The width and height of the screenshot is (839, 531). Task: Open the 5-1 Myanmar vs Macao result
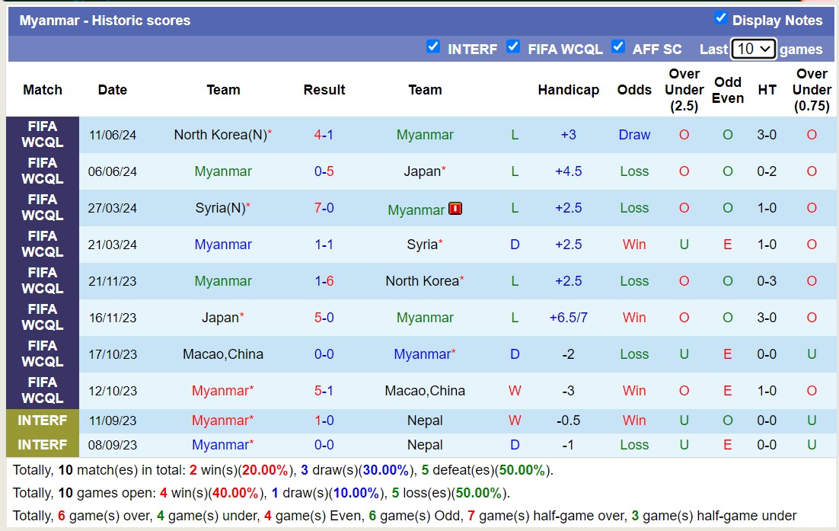point(324,391)
